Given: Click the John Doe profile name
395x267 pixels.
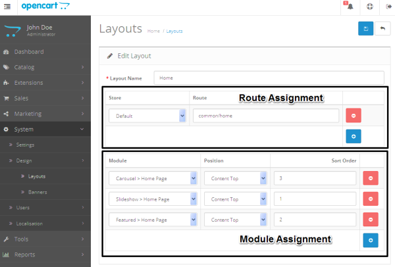Looking at the screenshot, I should (x=39, y=27).
